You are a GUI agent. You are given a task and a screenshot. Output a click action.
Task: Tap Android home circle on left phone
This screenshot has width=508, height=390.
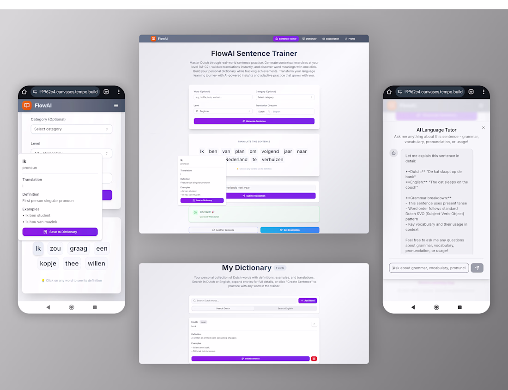point(72,307)
